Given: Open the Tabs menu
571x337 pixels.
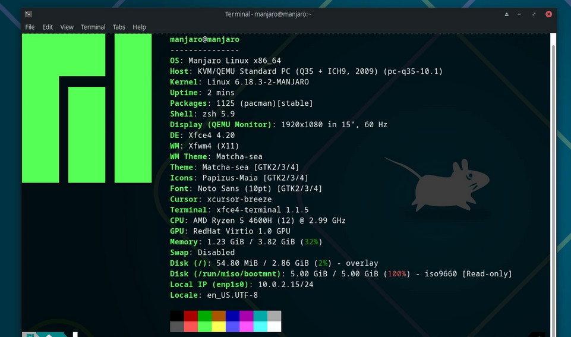Looking at the screenshot, I should click(119, 27).
